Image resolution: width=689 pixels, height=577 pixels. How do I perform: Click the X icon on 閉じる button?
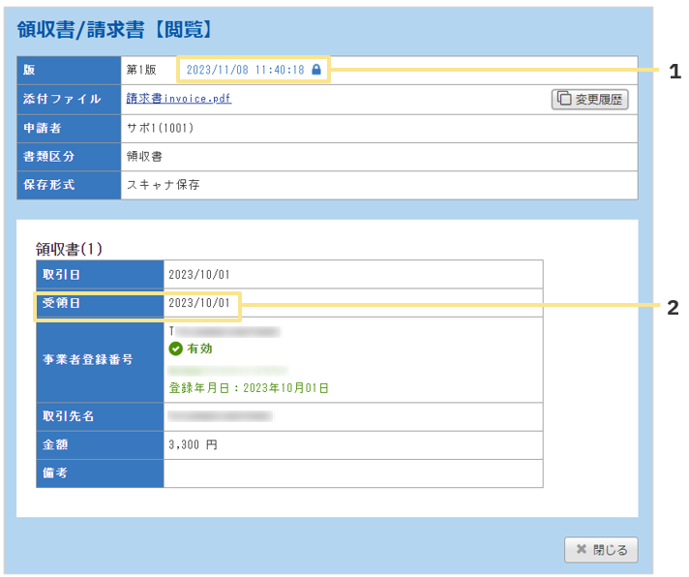coord(581,550)
